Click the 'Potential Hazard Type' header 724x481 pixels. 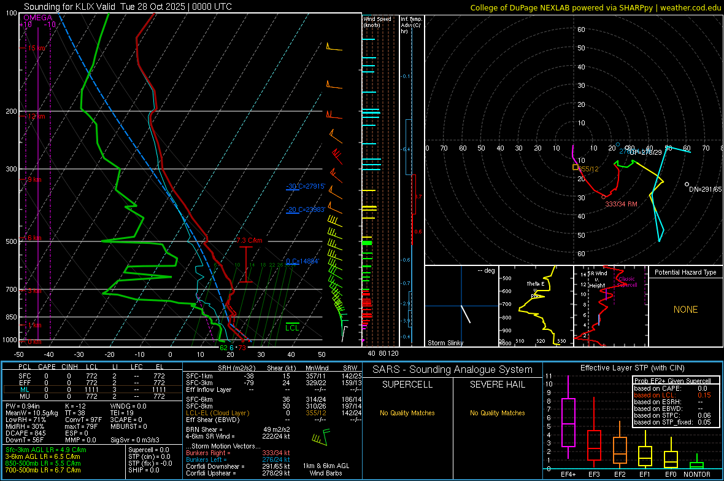point(685,272)
